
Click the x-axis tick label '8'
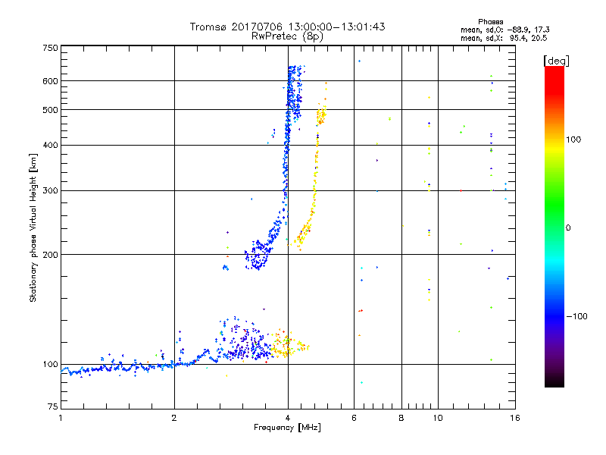[x=401, y=418]
